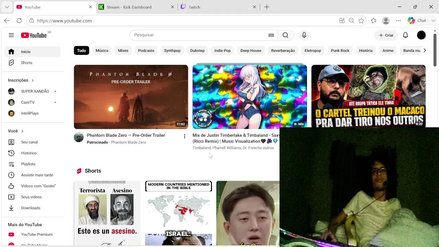The width and height of the screenshot is (439, 247).
Task: Open the CazéTV channel subscription
Action: 33,102
